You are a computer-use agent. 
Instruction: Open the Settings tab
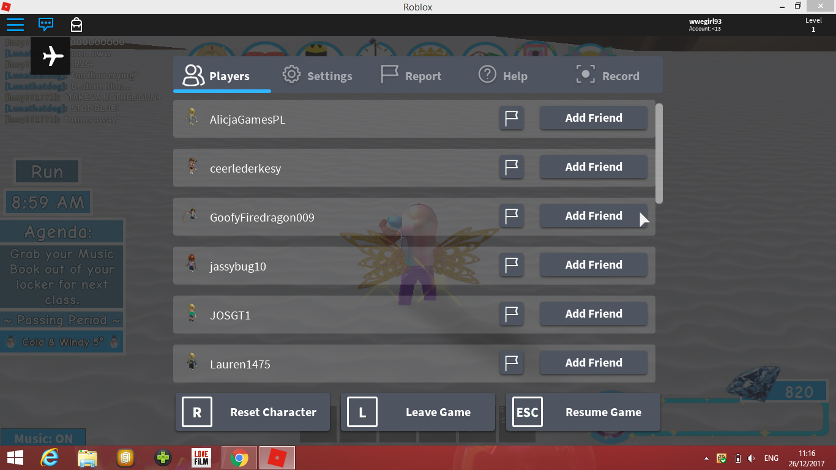tap(318, 76)
